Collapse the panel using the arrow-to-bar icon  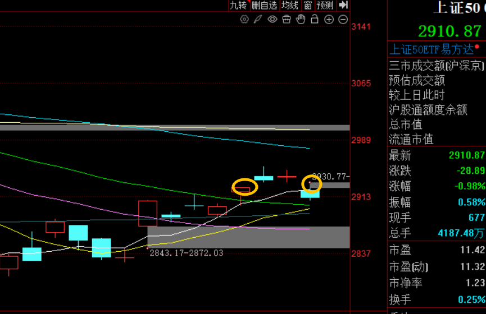click(343, 5)
